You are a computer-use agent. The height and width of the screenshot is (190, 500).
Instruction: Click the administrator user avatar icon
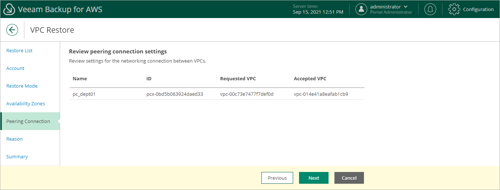361,10
